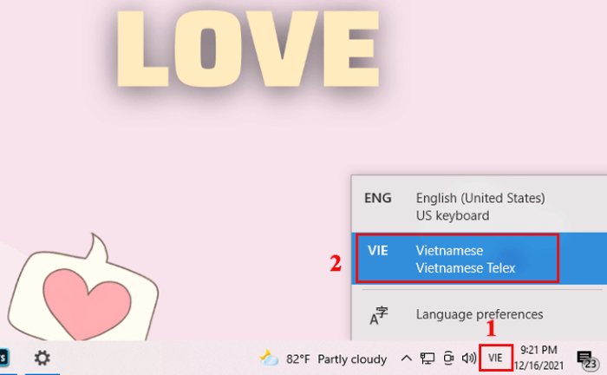Click the 23 notifications badge
This screenshot has width=607, height=375.
pyautogui.click(x=590, y=365)
